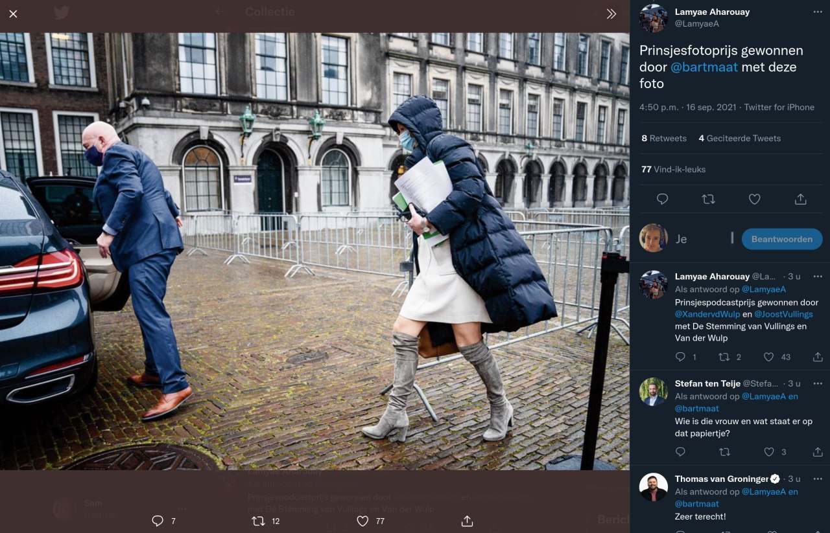The width and height of the screenshot is (830, 533).
Task: Open more options on Lamyae's main tweet
Action: click(x=818, y=12)
